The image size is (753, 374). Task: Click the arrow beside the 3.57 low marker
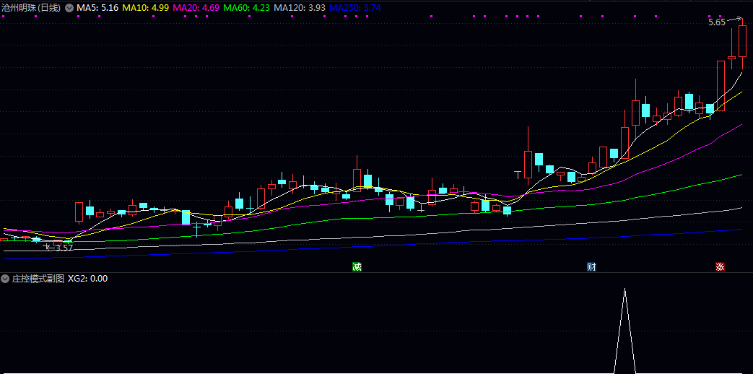pos(48,246)
